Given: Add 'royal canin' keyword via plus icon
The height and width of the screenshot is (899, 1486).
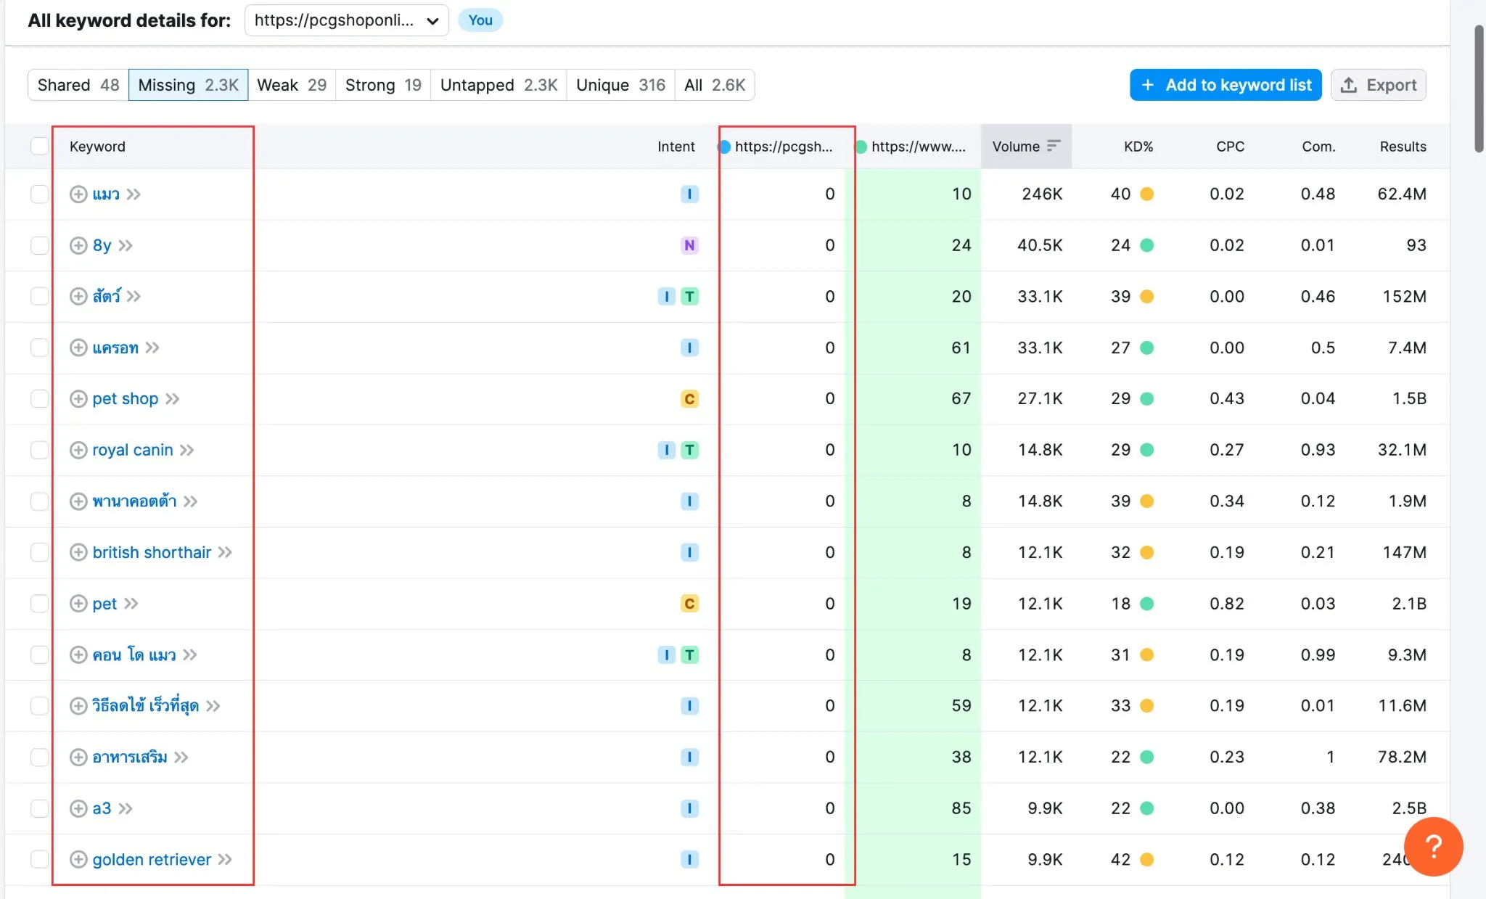Looking at the screenshot, I should coord(78,450).
